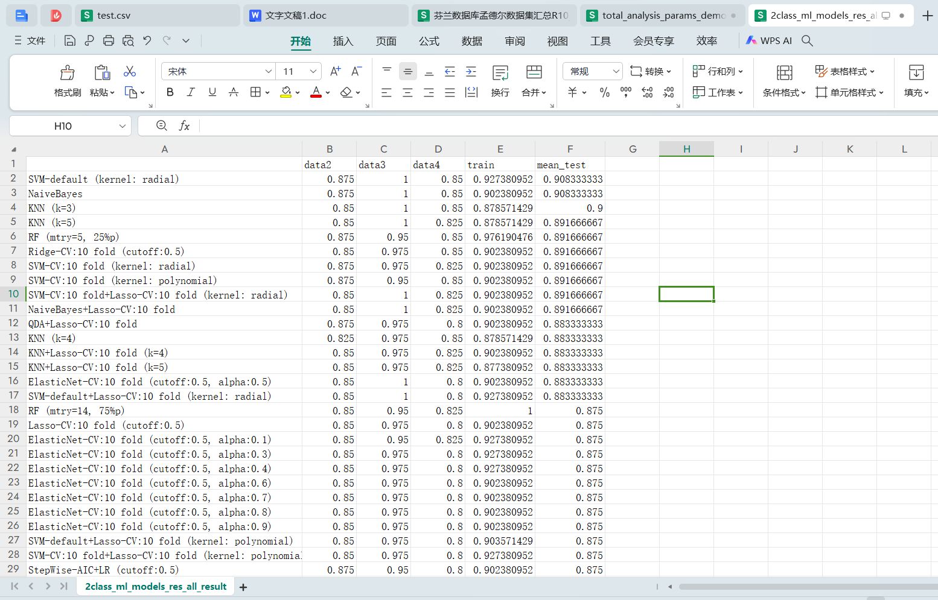Open Conditional Formatting (条件格式)
Viewport: 938px width, 600px height.
click(x=785, y=81)
